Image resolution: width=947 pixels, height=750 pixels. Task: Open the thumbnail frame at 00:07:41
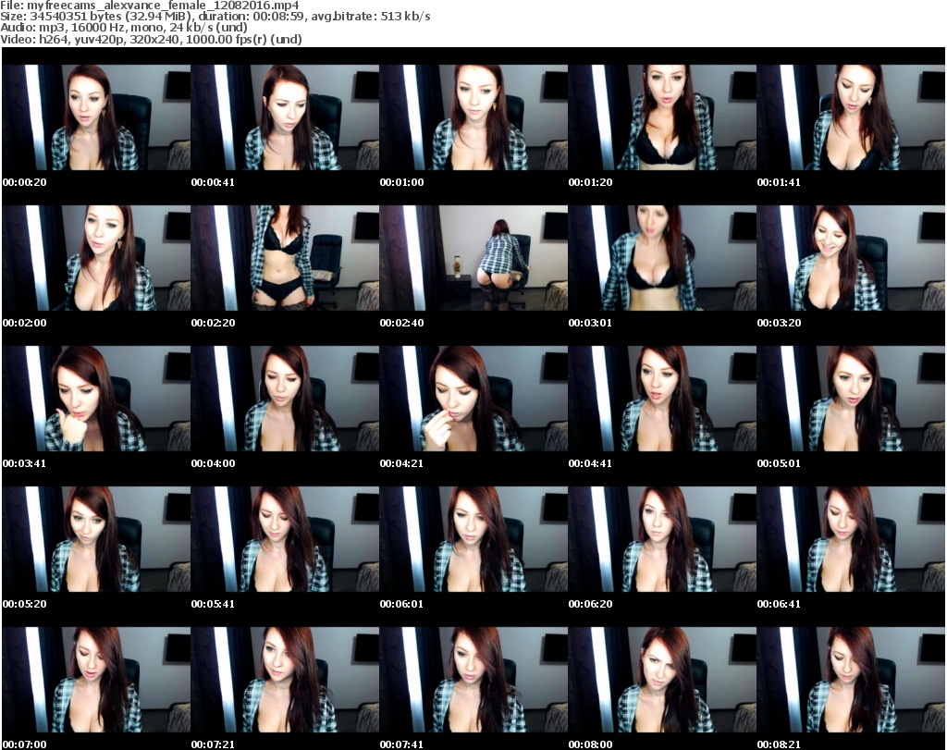(x=473, y=680)
